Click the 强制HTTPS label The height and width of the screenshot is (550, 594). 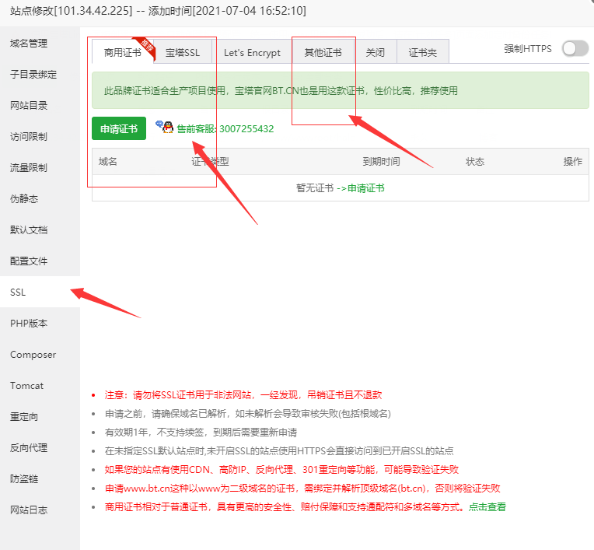click(528, 48)
